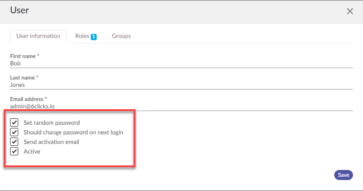Screen dimensions: 363x191
Task: Switch to the User information tab
Action: point(38,36)
